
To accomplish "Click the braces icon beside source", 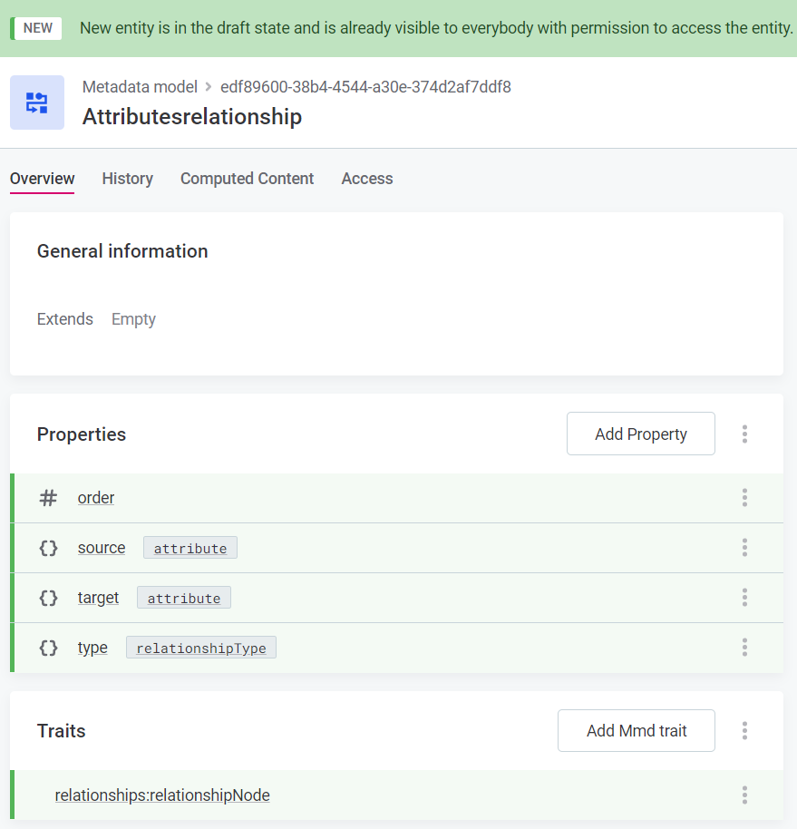I will tap(48, 548).
